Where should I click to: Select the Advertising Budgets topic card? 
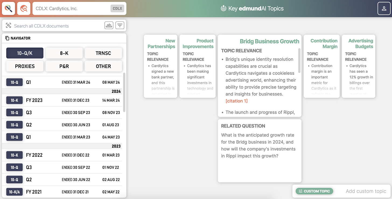[359, 66]
